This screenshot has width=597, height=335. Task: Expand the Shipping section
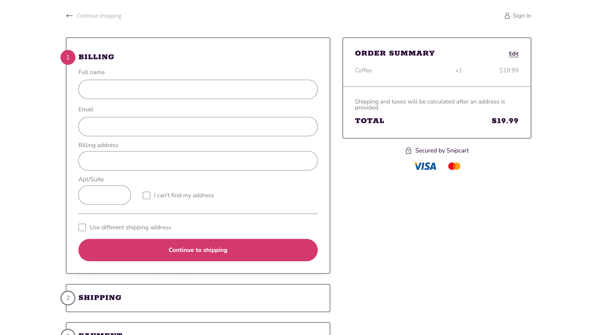(x=100, y=297)
